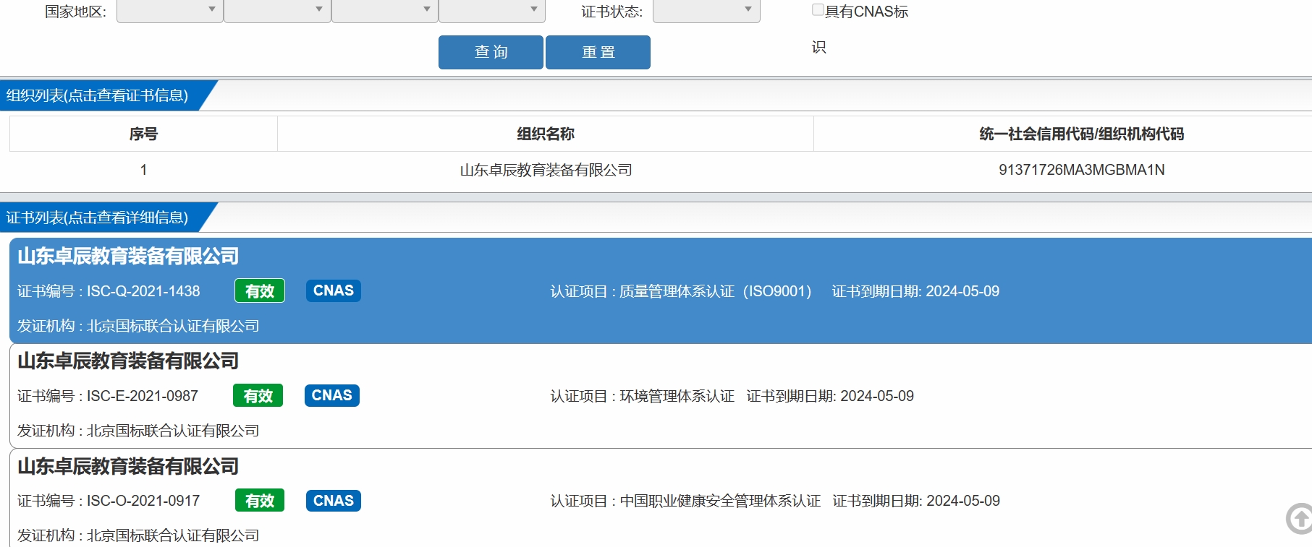Click 有效 badge on ISC-E-2021-0987 certificate
Screen dimensions: 1312x547
[258, 395]
